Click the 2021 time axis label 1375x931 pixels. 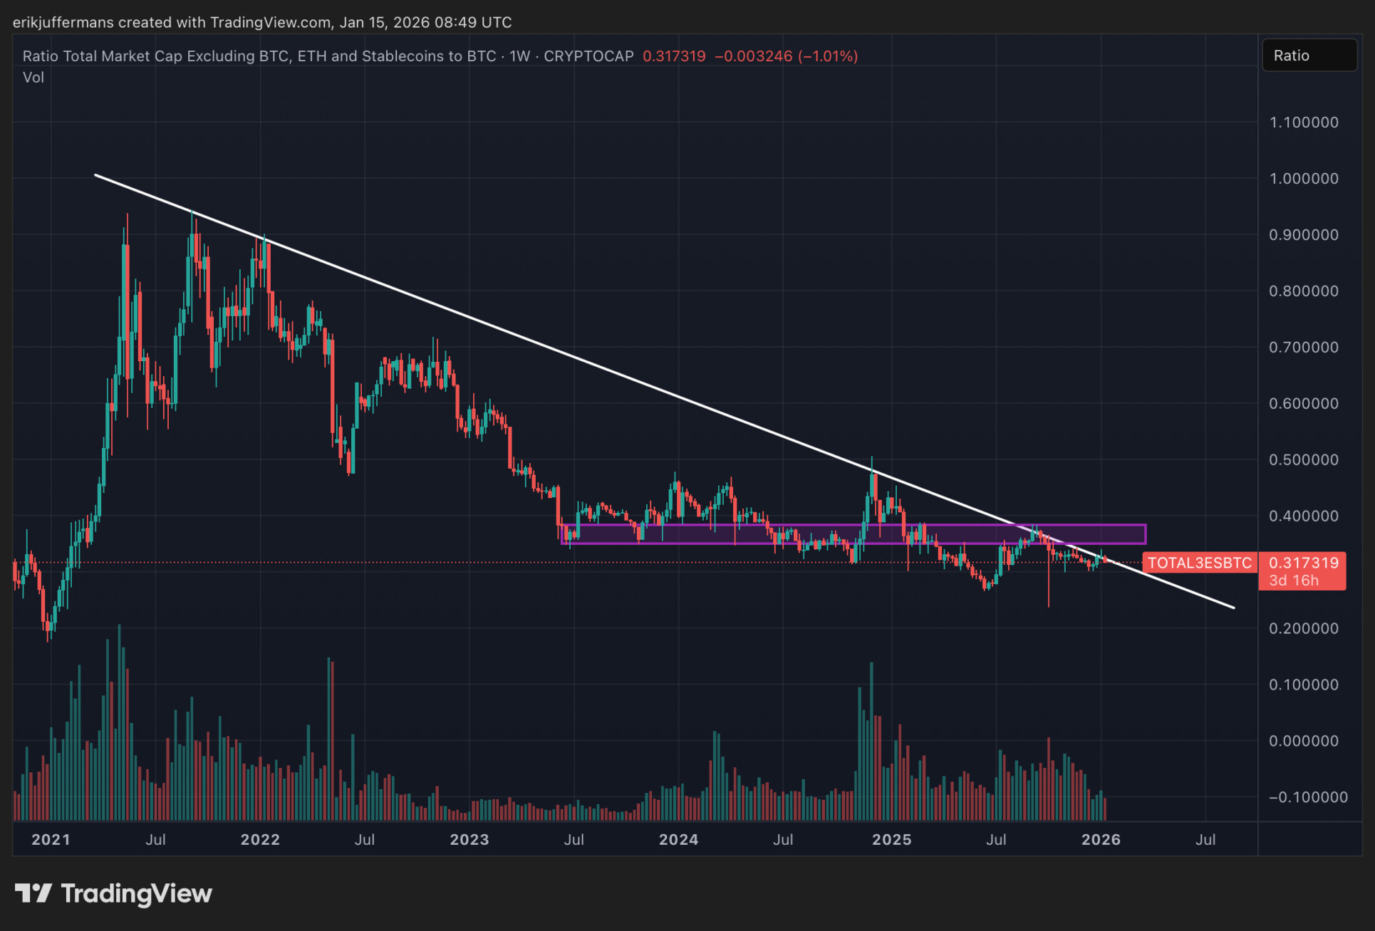click(51, 839)
